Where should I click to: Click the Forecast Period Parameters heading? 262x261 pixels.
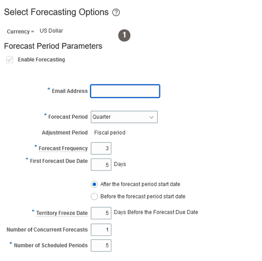tap(53, 46)
